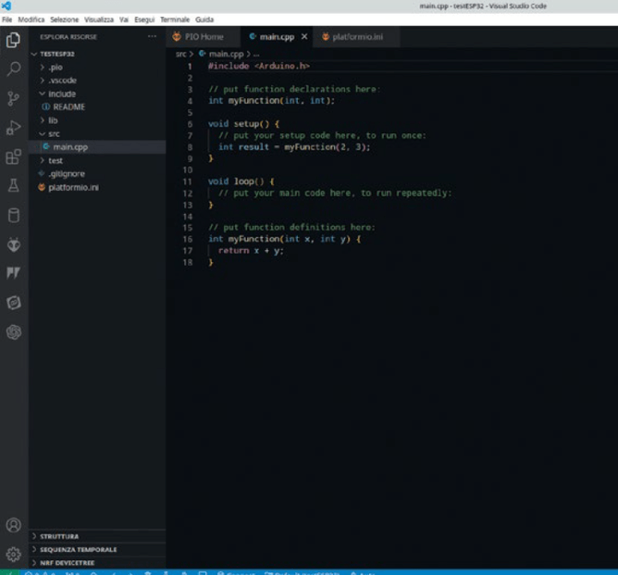
Task: Click the Explorer files icon
Action: click(x=14, y=40)
